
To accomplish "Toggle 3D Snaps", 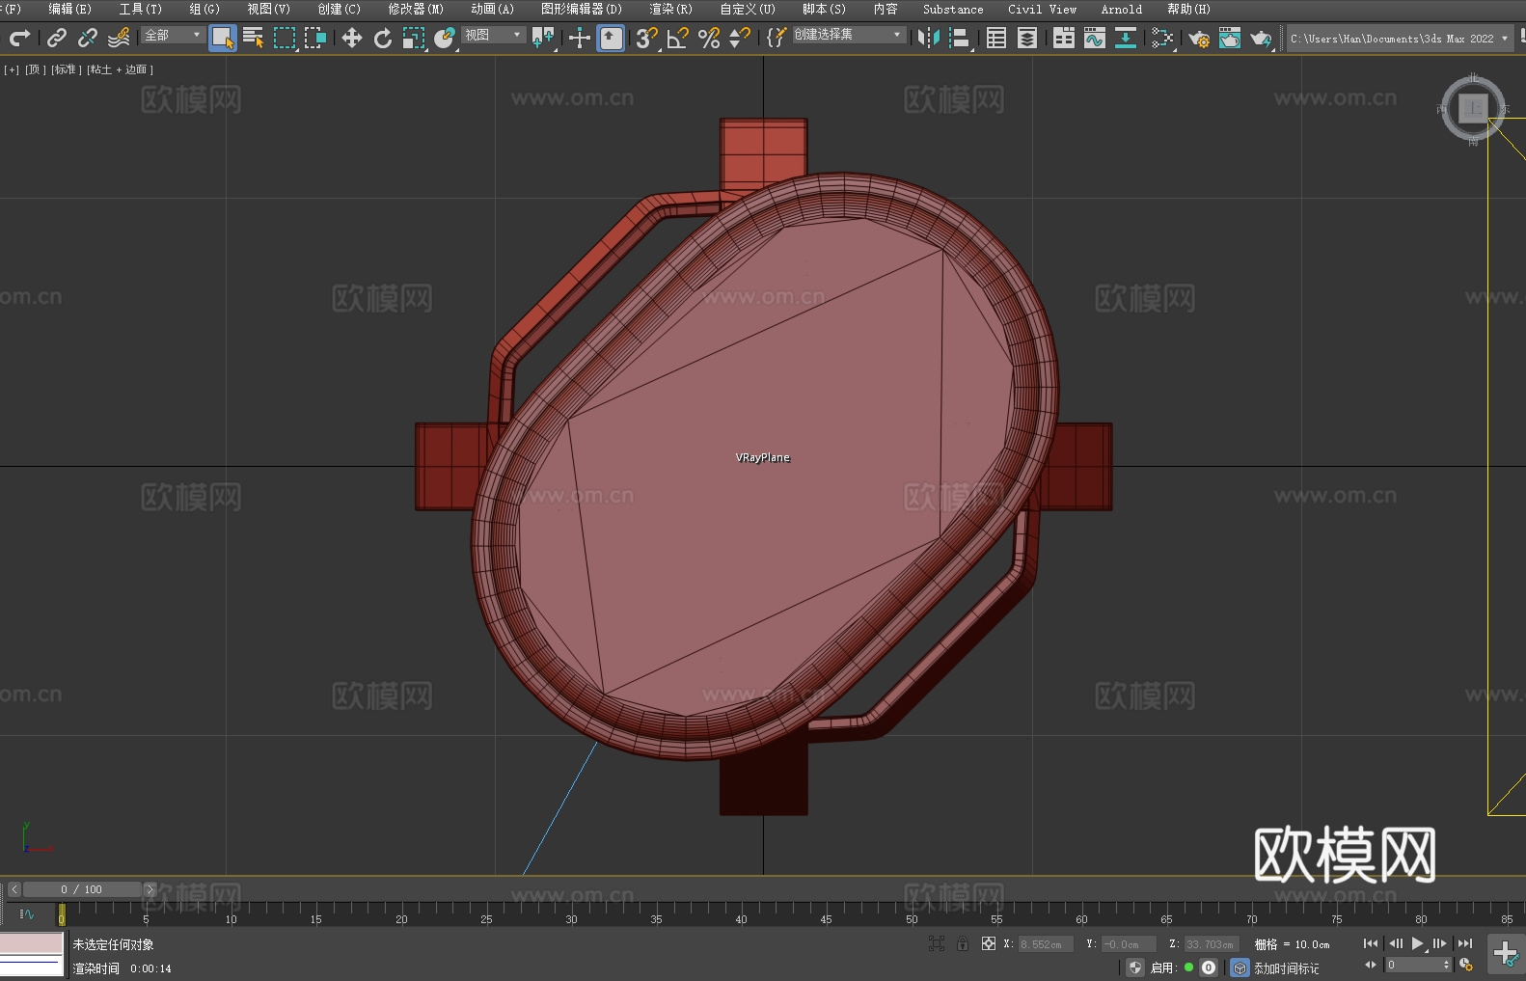I will 646,38.
